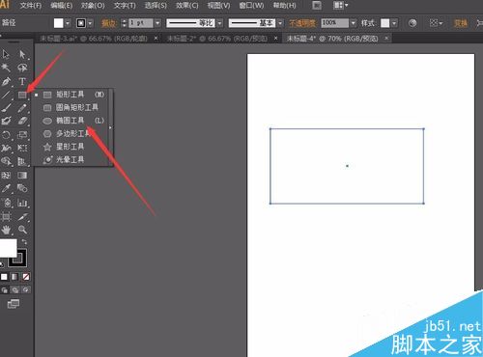Select the Width/Warp tool
483x357 pixels.
(x=6, y=148)
